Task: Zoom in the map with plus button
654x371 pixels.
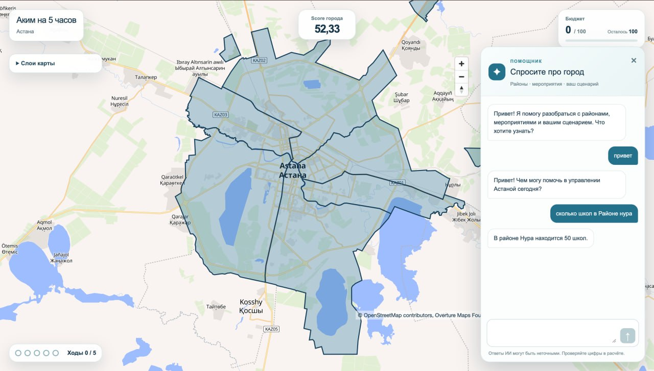Action: [x=461, y=64]
